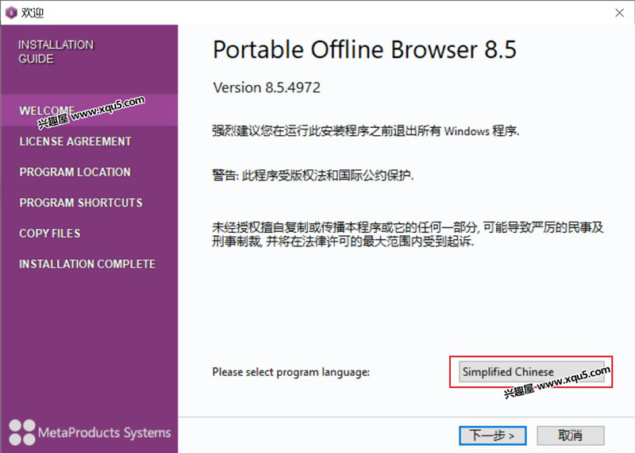This screenshot has height=453, width=635.
Task: Select the WELCOME step in sidebar
Action: [89, 110]
